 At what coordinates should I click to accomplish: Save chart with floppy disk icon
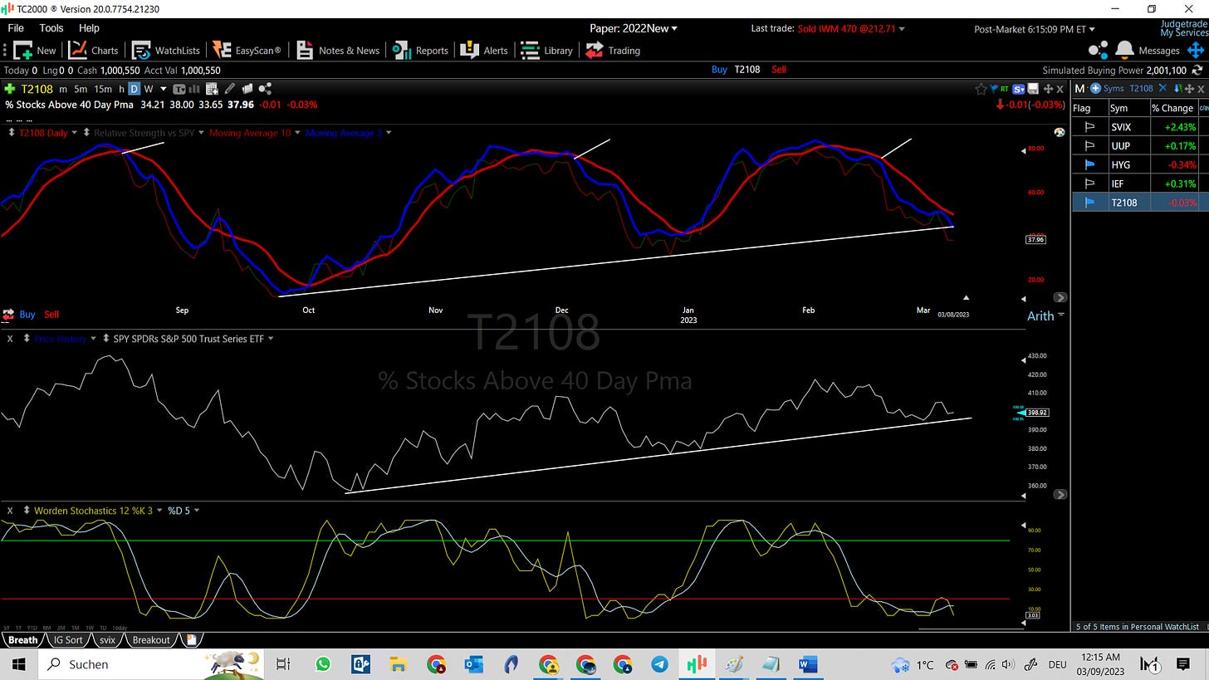1033,89
